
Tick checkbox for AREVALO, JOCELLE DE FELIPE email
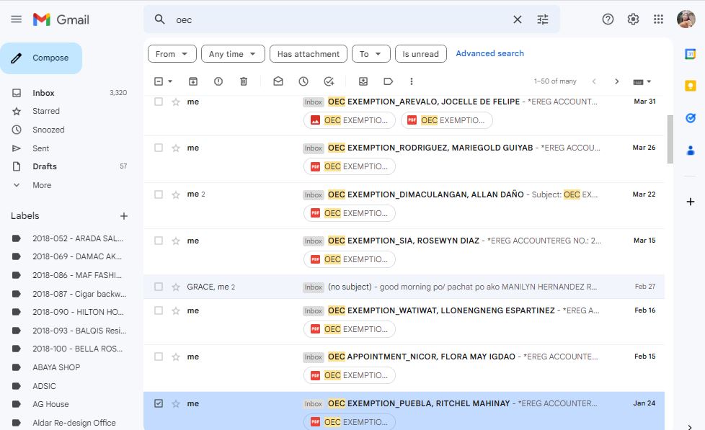(x=159, y=102)
